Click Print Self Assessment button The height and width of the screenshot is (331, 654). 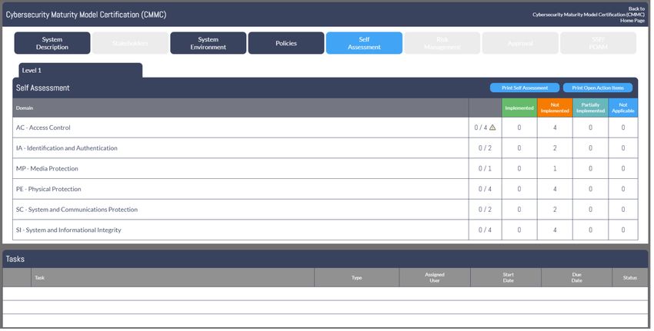pyautogui.click(x=525, y=88)
